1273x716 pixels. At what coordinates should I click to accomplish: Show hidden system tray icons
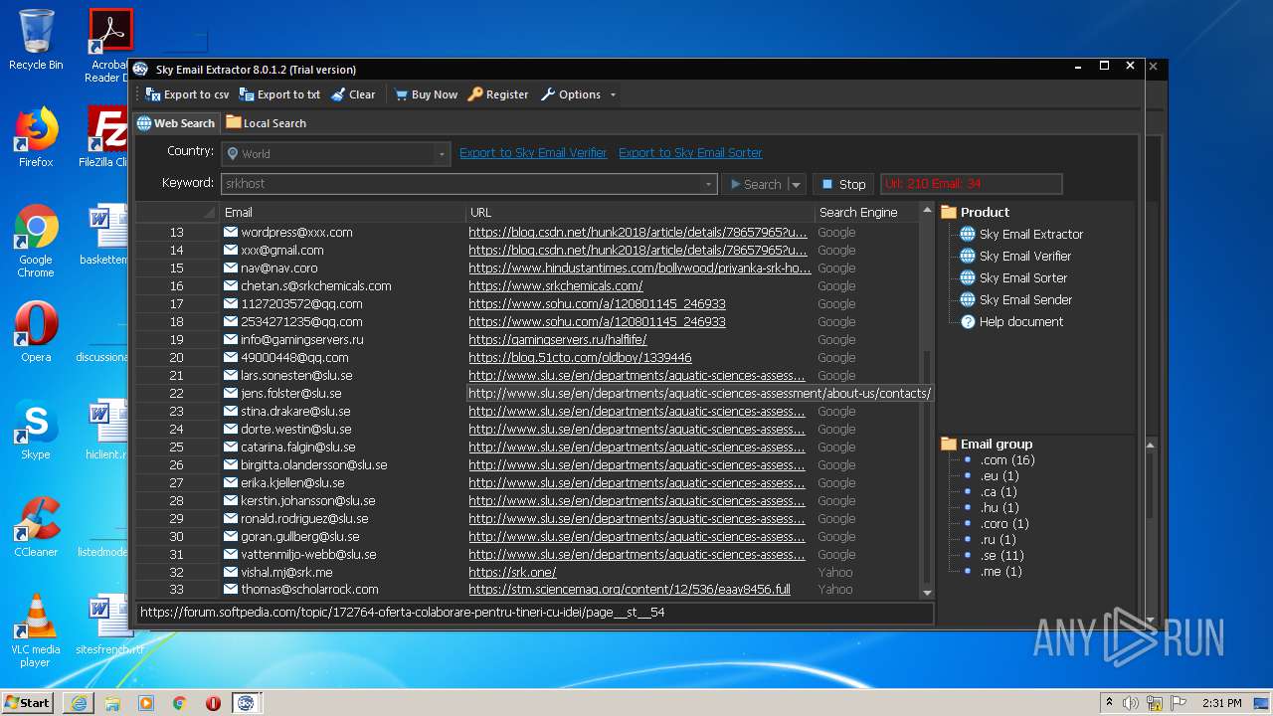1109,702
